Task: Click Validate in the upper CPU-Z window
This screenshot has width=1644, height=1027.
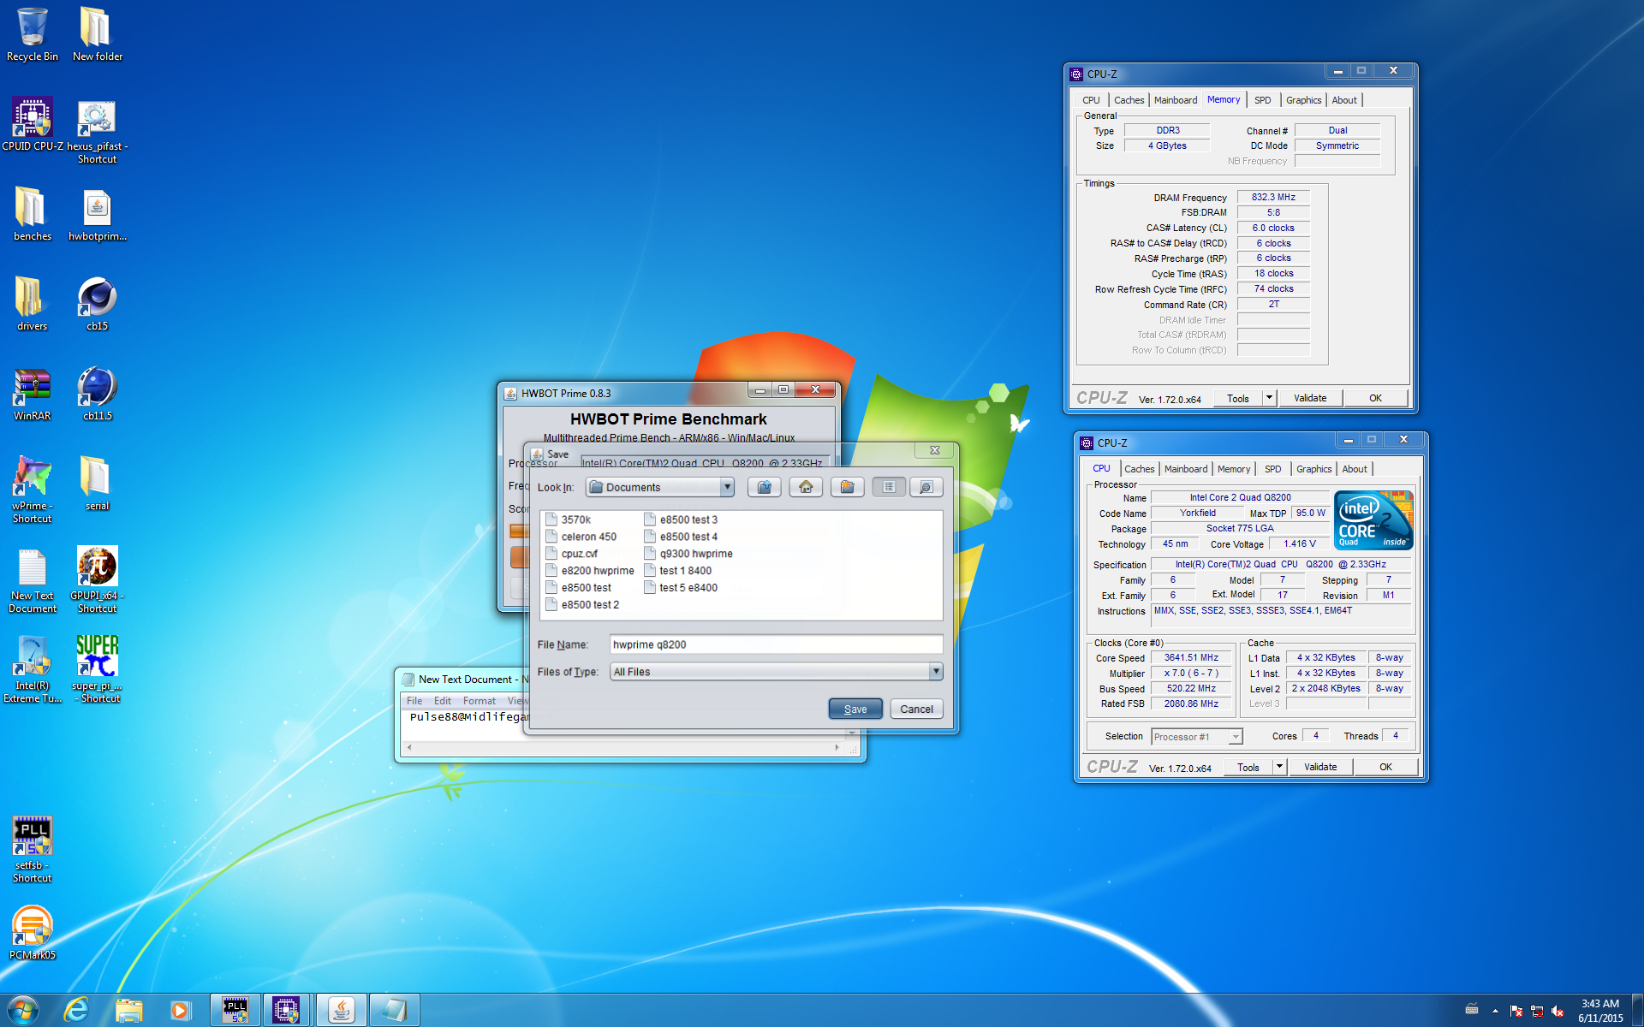Action: point(1309,398)
